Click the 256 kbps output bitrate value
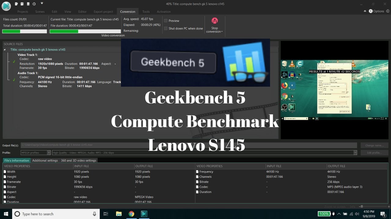 pyautogui.click(x=334, y=182)
